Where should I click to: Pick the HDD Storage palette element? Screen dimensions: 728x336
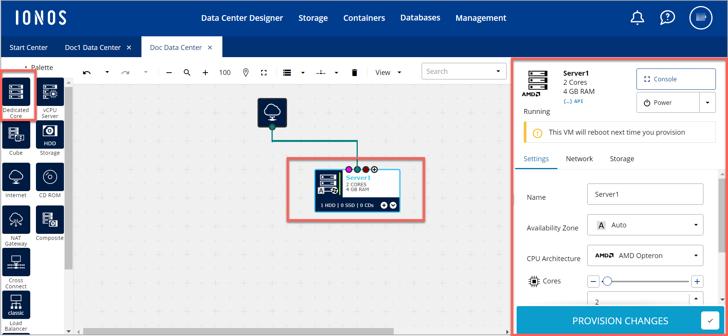50,135
